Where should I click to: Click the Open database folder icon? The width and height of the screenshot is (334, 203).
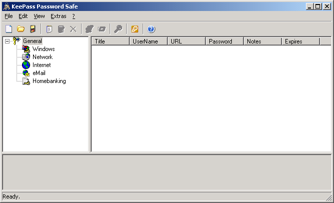coord(21,29)
